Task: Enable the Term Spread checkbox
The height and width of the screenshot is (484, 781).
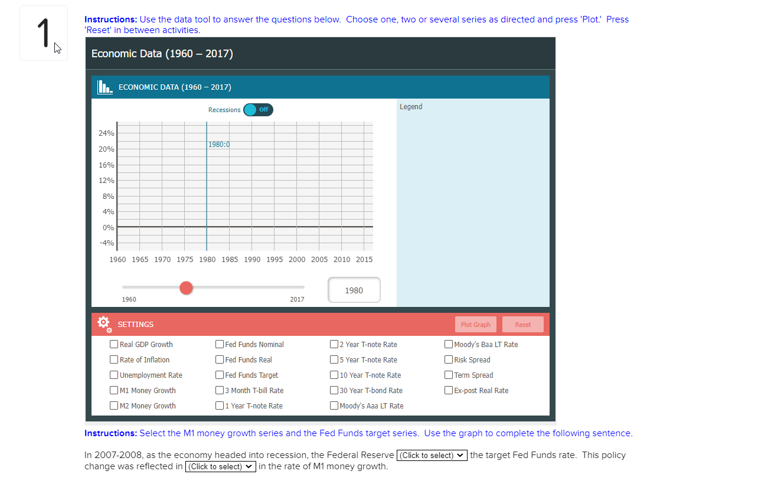Action: click(x=448, y=374)
